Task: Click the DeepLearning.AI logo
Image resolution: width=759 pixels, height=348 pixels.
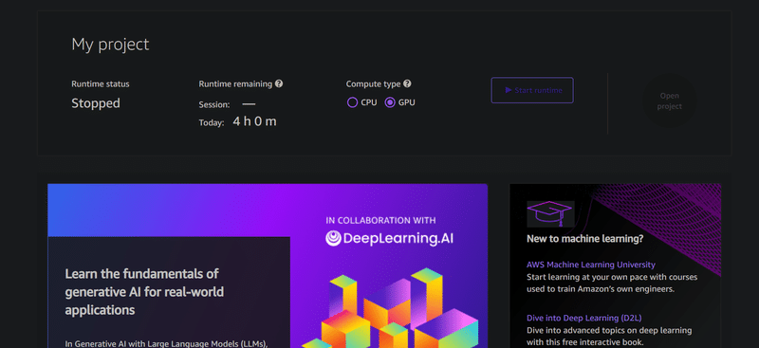Action: point(389,238)
